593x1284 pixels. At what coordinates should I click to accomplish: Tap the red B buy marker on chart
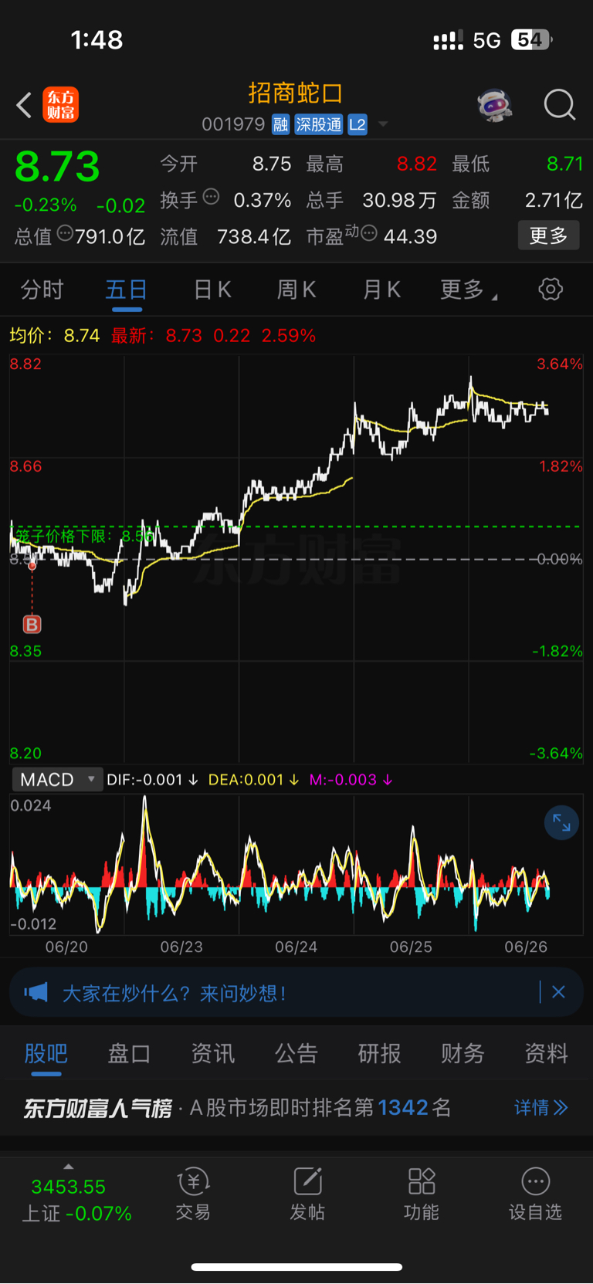(x=32, y=624)
